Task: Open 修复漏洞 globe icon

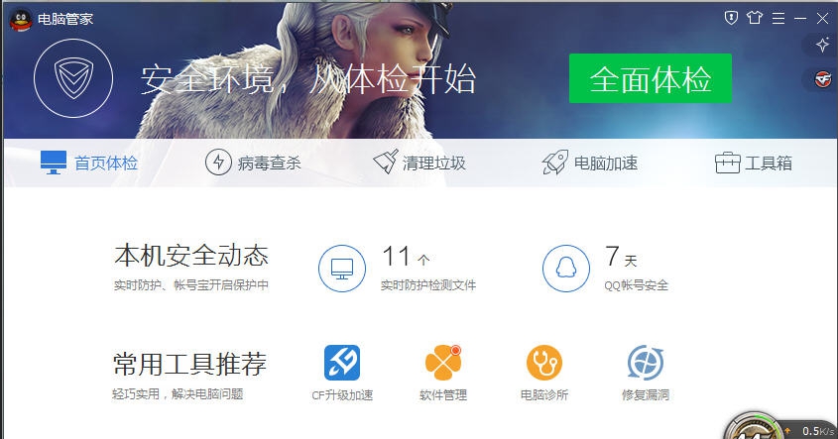Action: point(645,362)
